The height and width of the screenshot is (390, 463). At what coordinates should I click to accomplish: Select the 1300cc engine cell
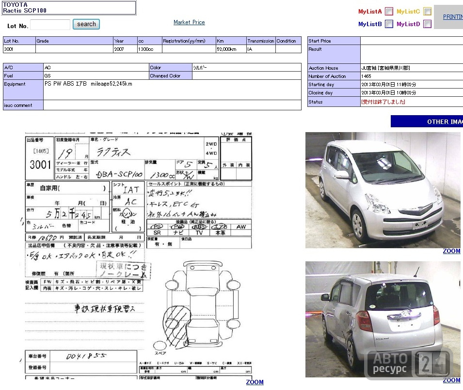pos(150,49)
